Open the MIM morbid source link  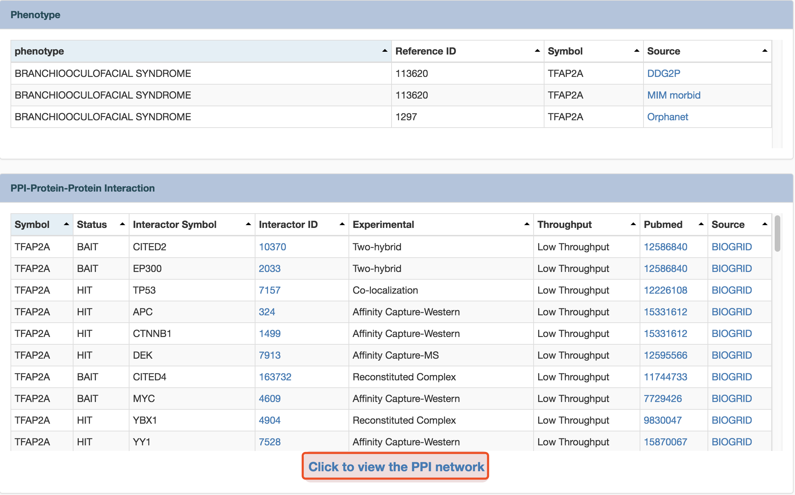[x=674, y=95]
